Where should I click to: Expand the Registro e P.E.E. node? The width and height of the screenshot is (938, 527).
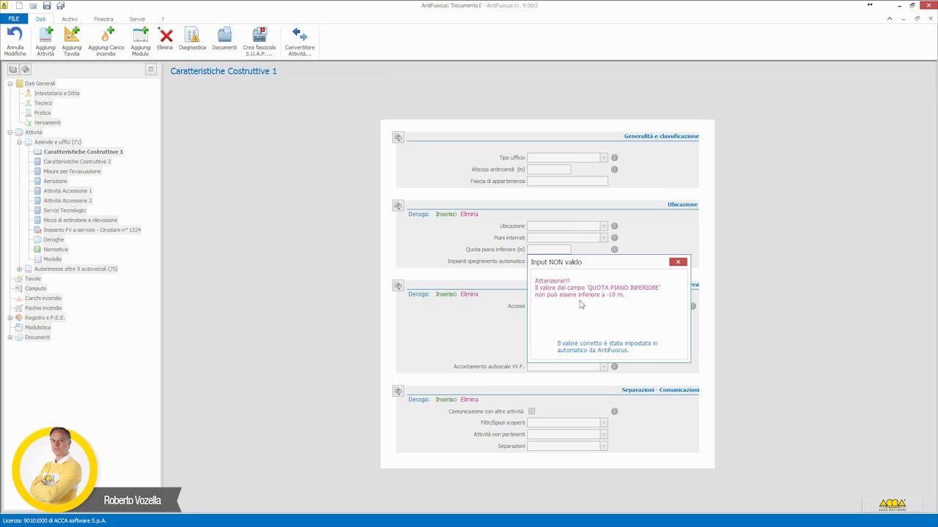coord(10,318)
